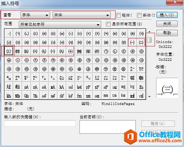Select the cm unit symbol in bottom row

pyautogui.click(x=115, y=95)
